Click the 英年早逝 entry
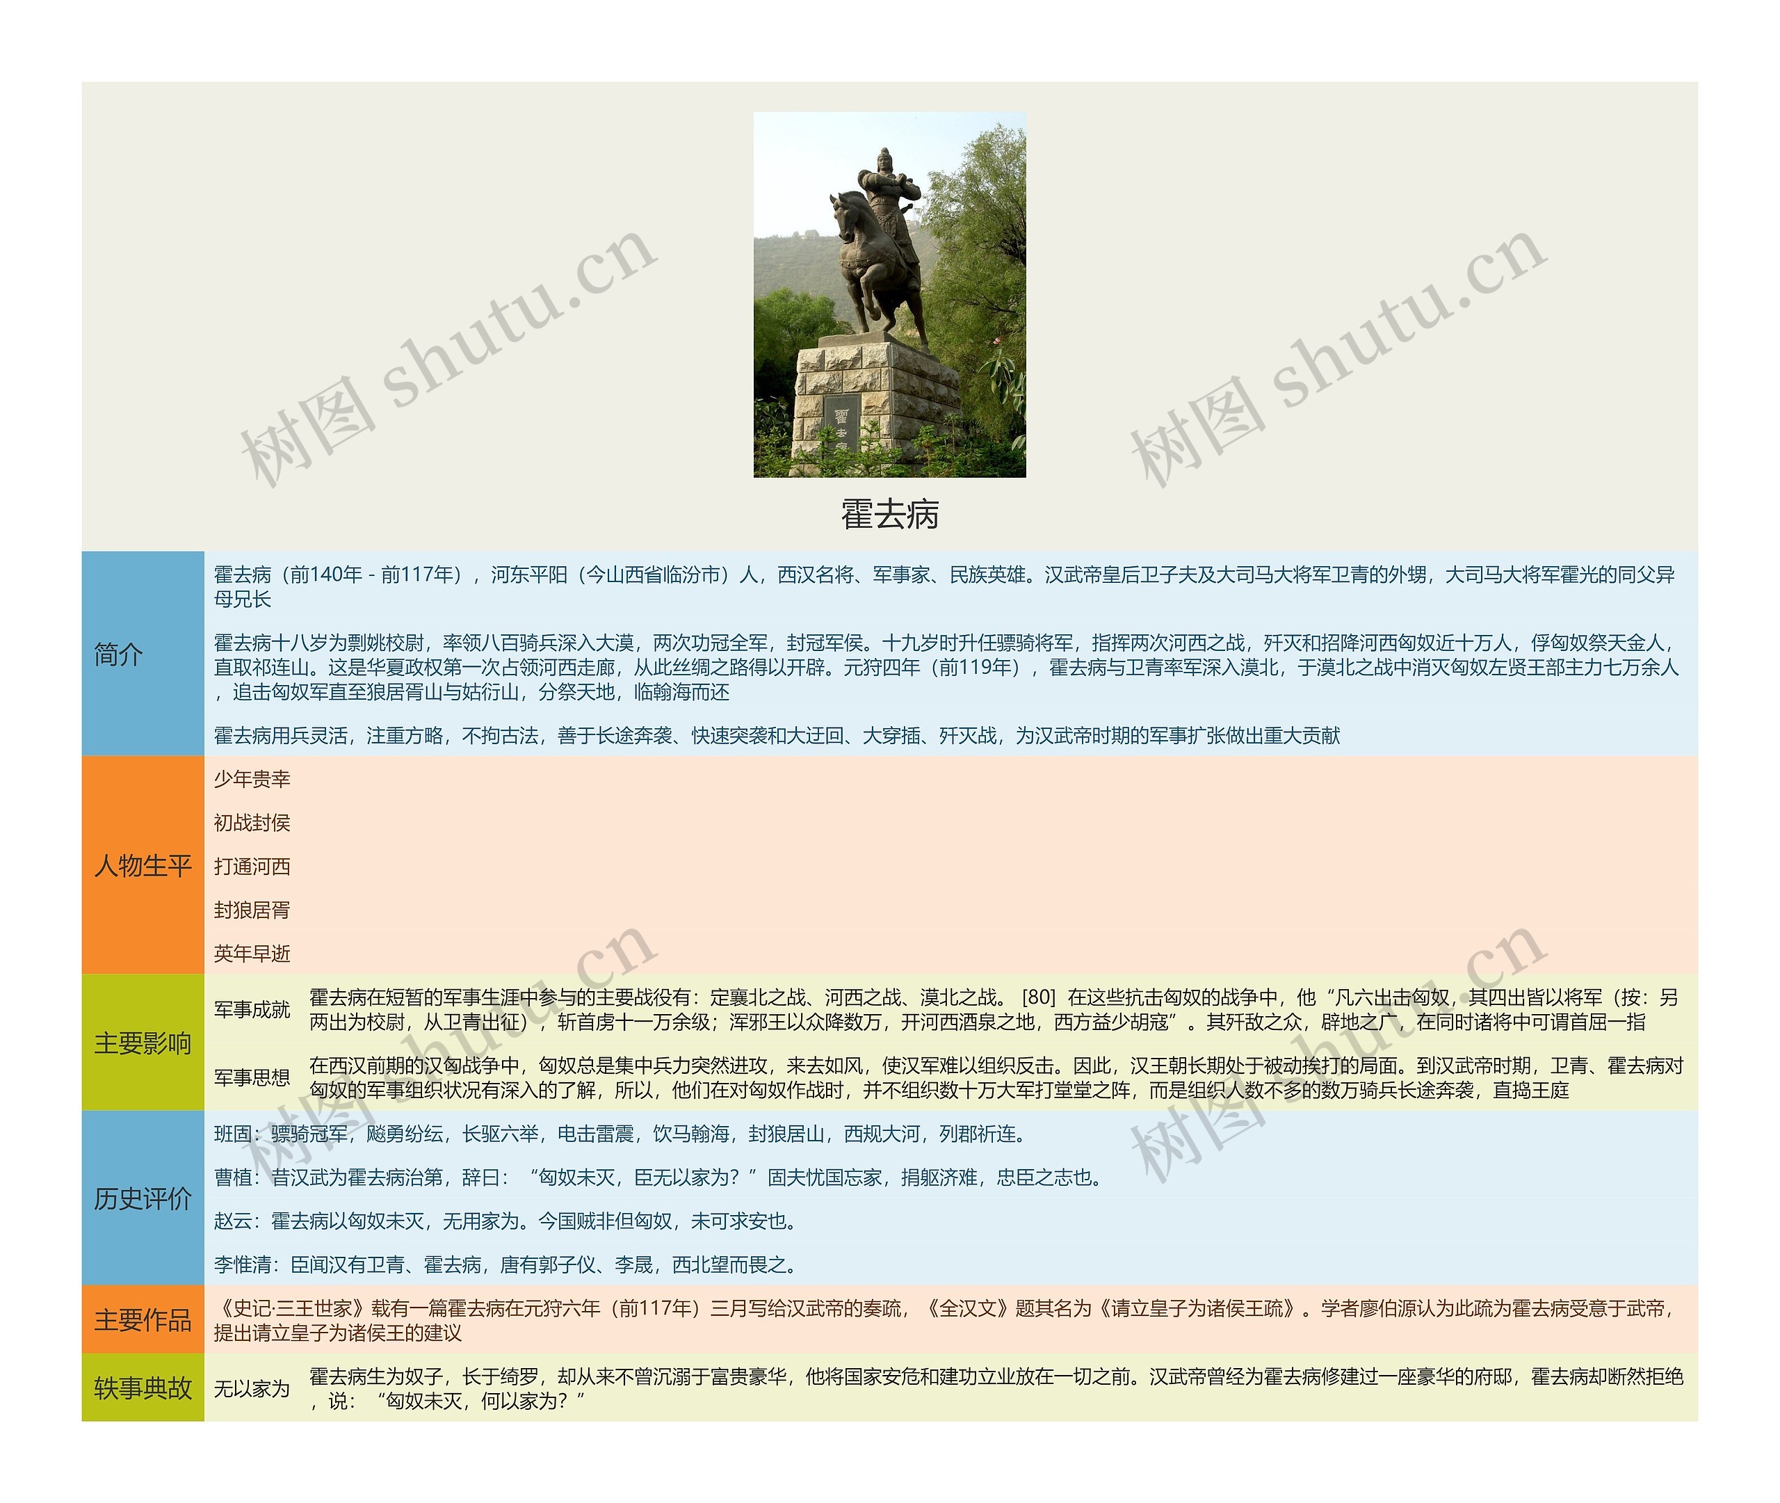The width and height of the screenshot is (1780, 1503). click(x=252, y=954)
